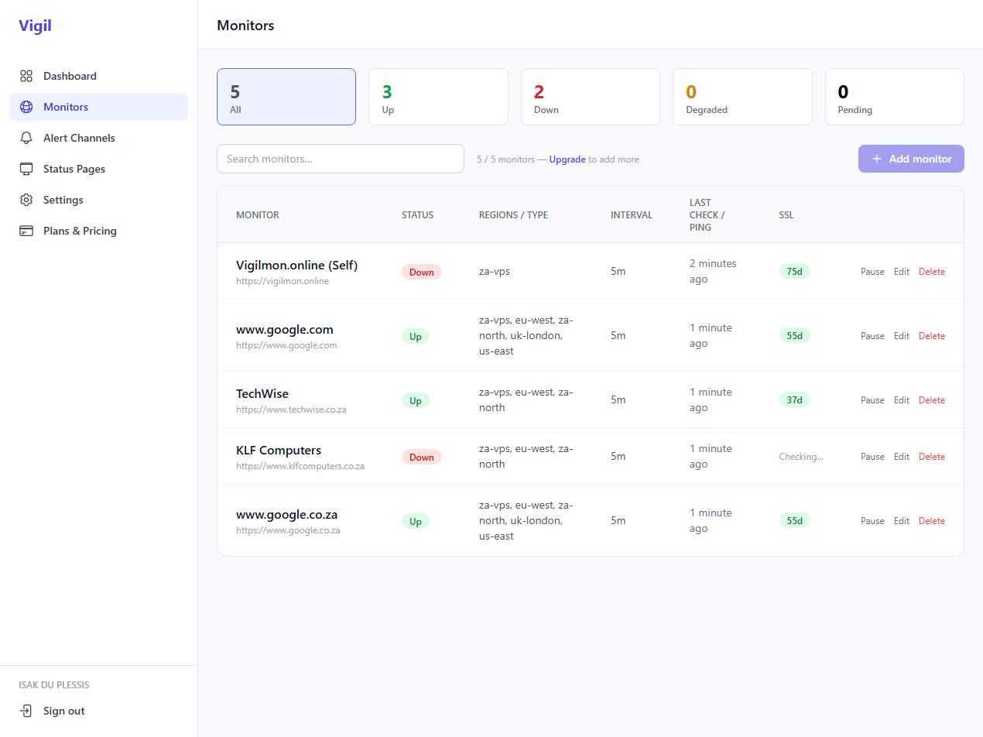Open the Vigilmon.online (Self) monitor name

tap(296, 266)
